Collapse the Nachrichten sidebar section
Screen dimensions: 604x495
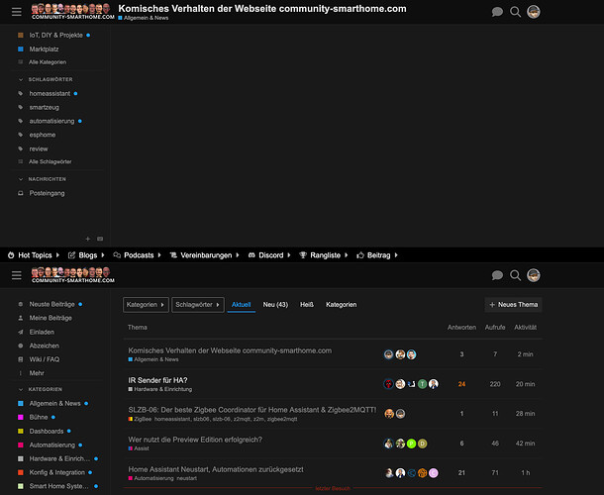click(x=43, y=179)
